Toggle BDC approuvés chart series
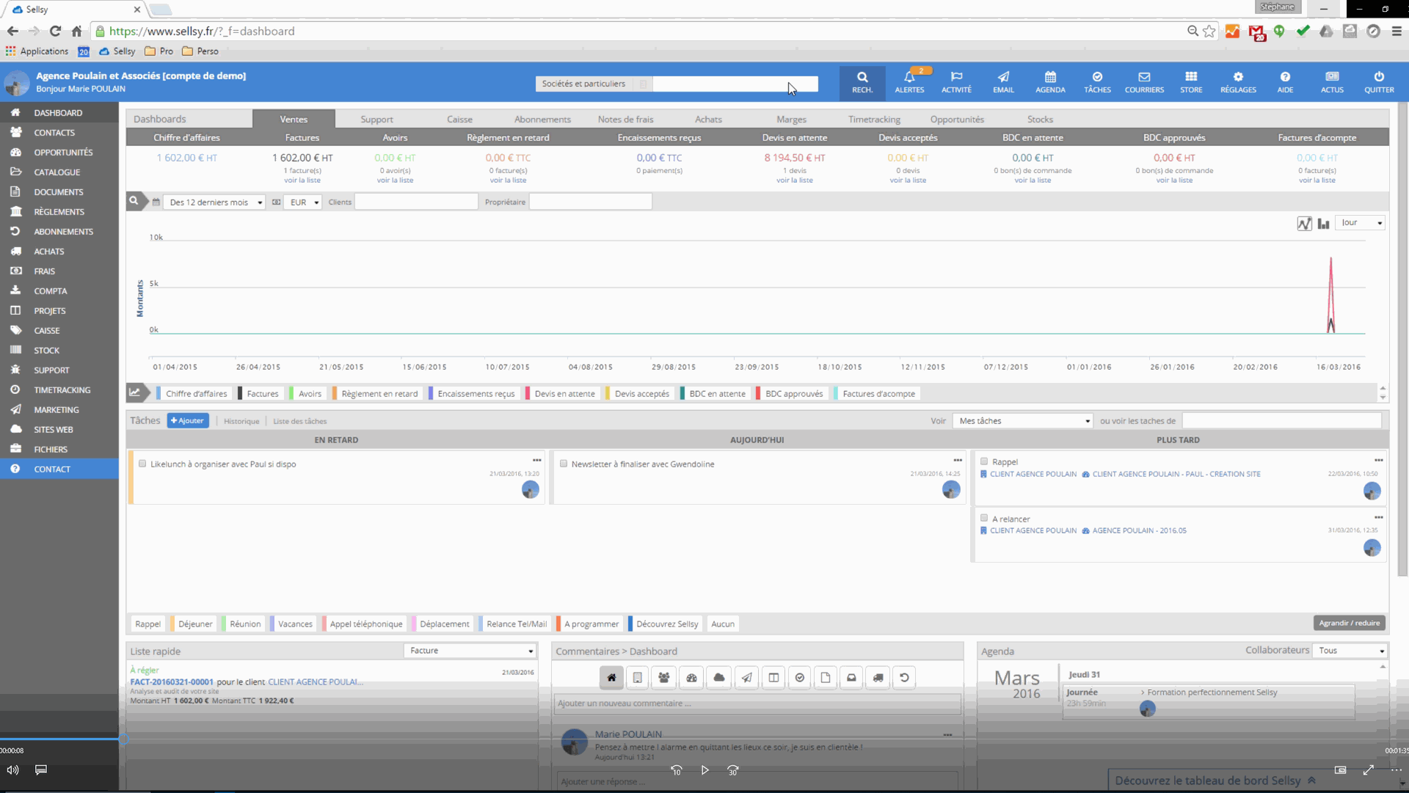Screen dimensions: 1409x793 pyautogui.click(x=791, y=394)
